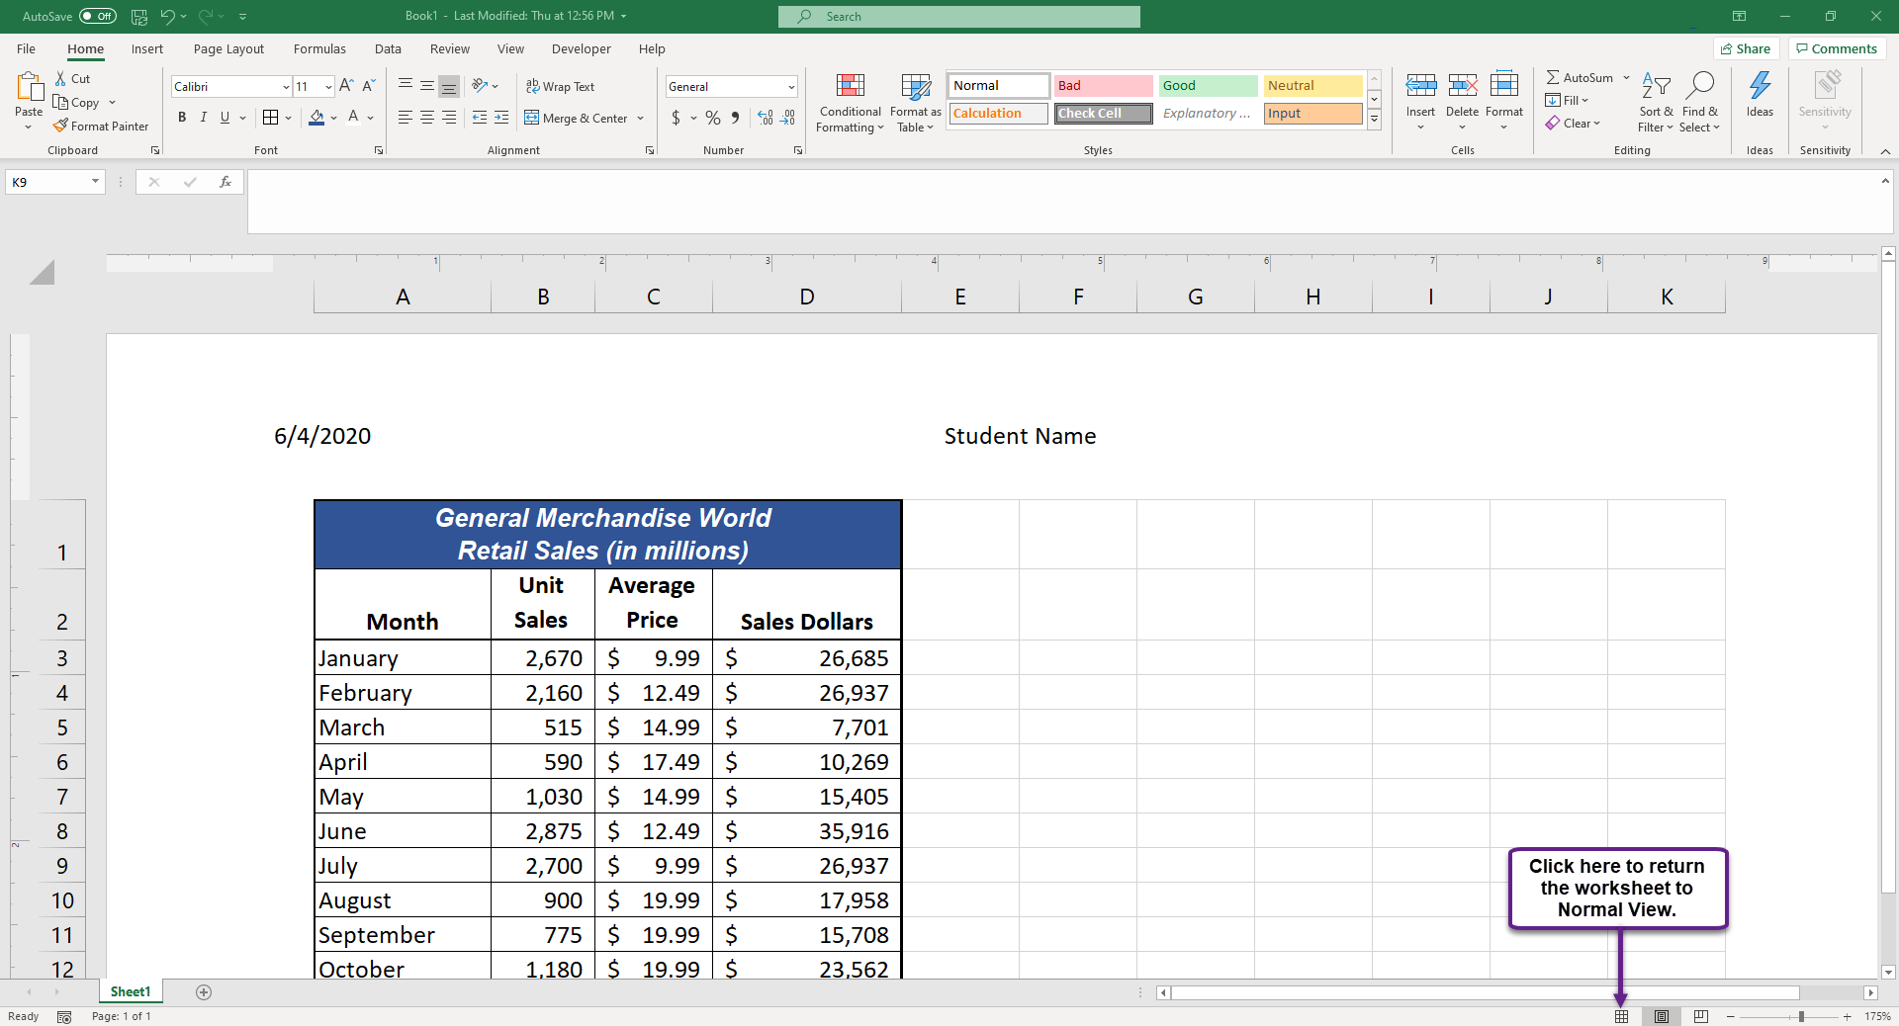Apply Accounting Number Format dollar sign
Image resolution: width=1899 pixels, height=1026 pixels.
click(x=676, y=118)
